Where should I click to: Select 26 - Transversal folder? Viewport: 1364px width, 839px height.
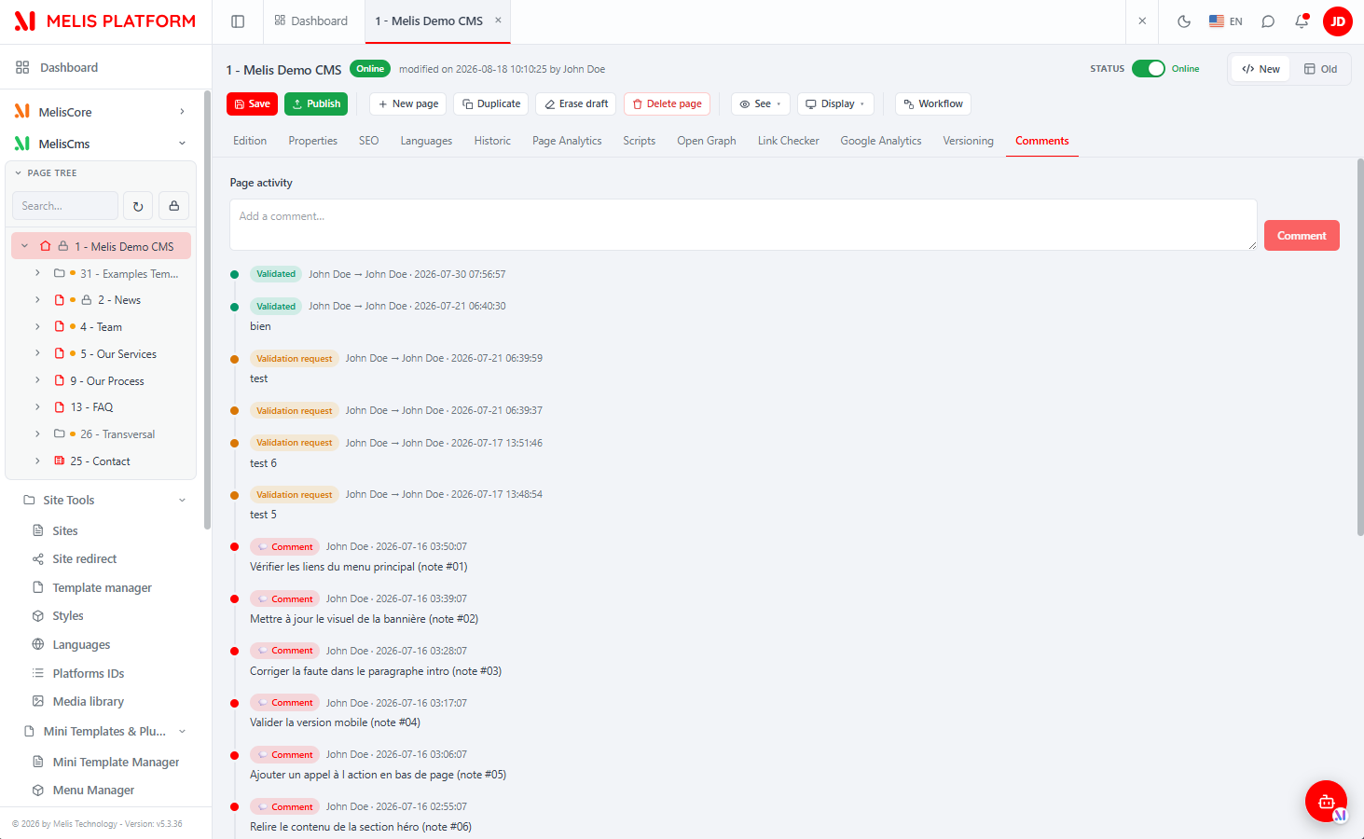pos(117,434)
